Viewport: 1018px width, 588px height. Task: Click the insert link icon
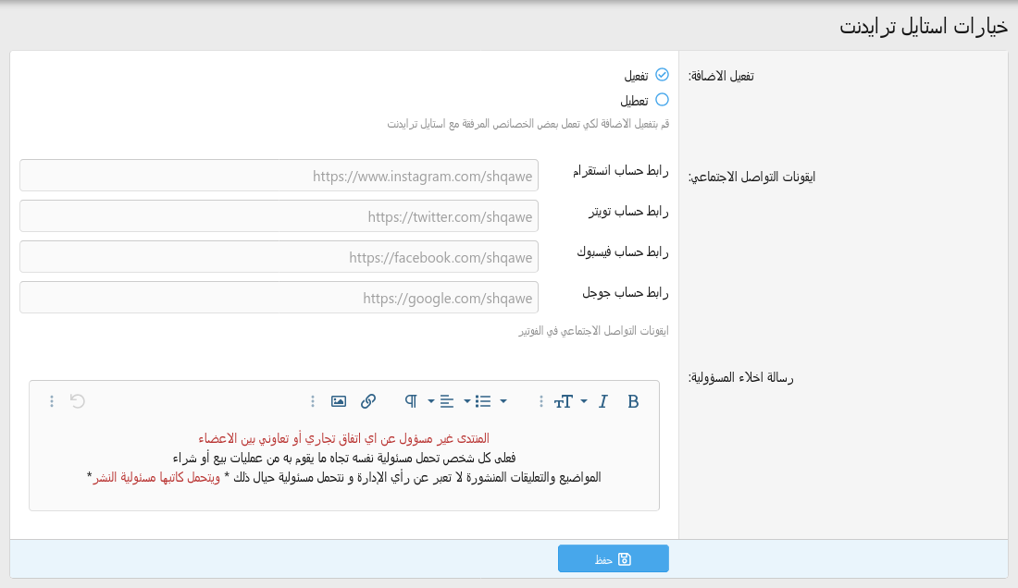tap(368, 401)
